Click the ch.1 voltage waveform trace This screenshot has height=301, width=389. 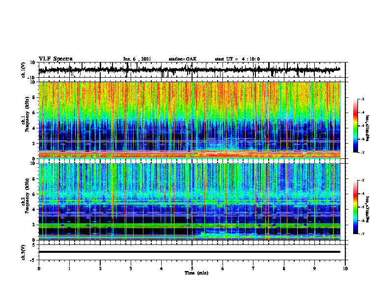(x=189, y=70)
